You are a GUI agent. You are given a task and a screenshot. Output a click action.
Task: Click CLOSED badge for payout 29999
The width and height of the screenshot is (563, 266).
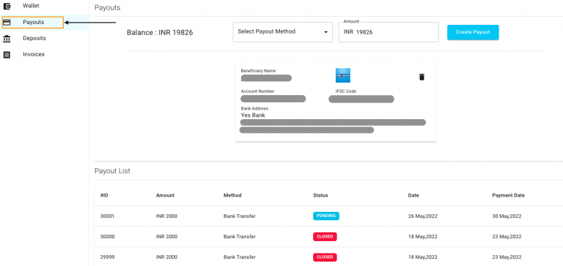pos(325,257)
